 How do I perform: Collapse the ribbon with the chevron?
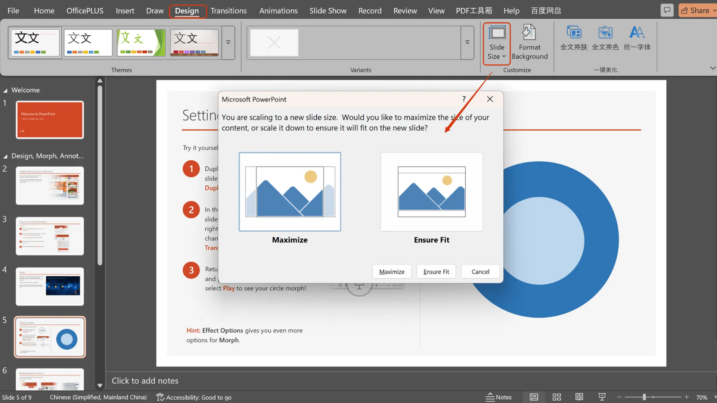(x=713, y=68)
